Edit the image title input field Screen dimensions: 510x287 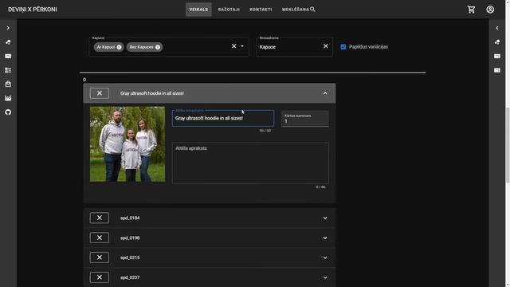coord(223,118)
